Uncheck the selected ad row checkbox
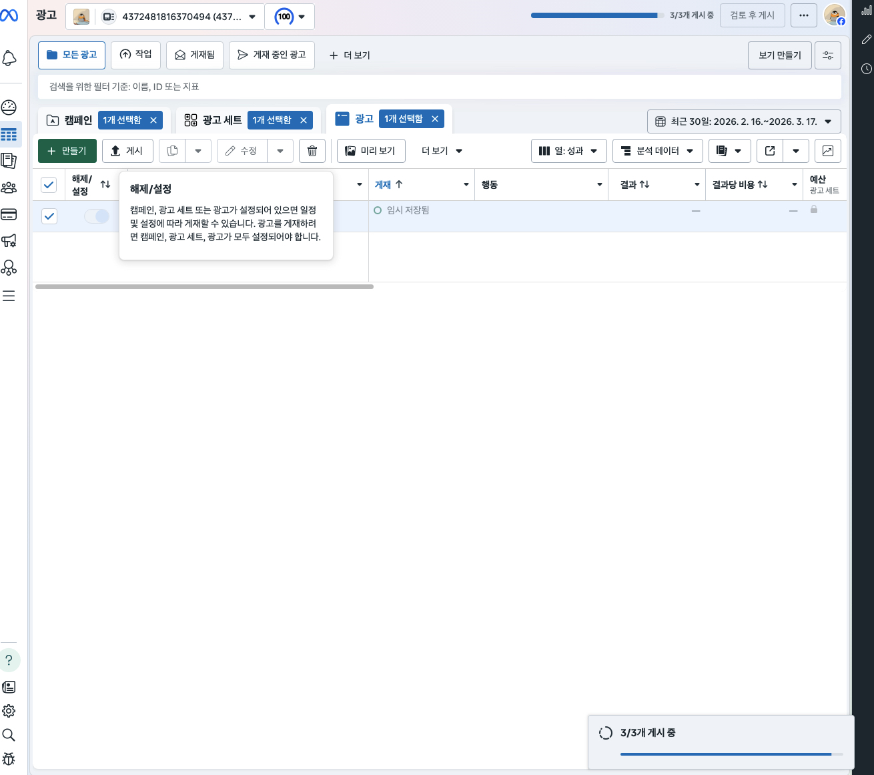Viewport: 874px width, 775px height. pyautogui.click(x=49, y=216)
